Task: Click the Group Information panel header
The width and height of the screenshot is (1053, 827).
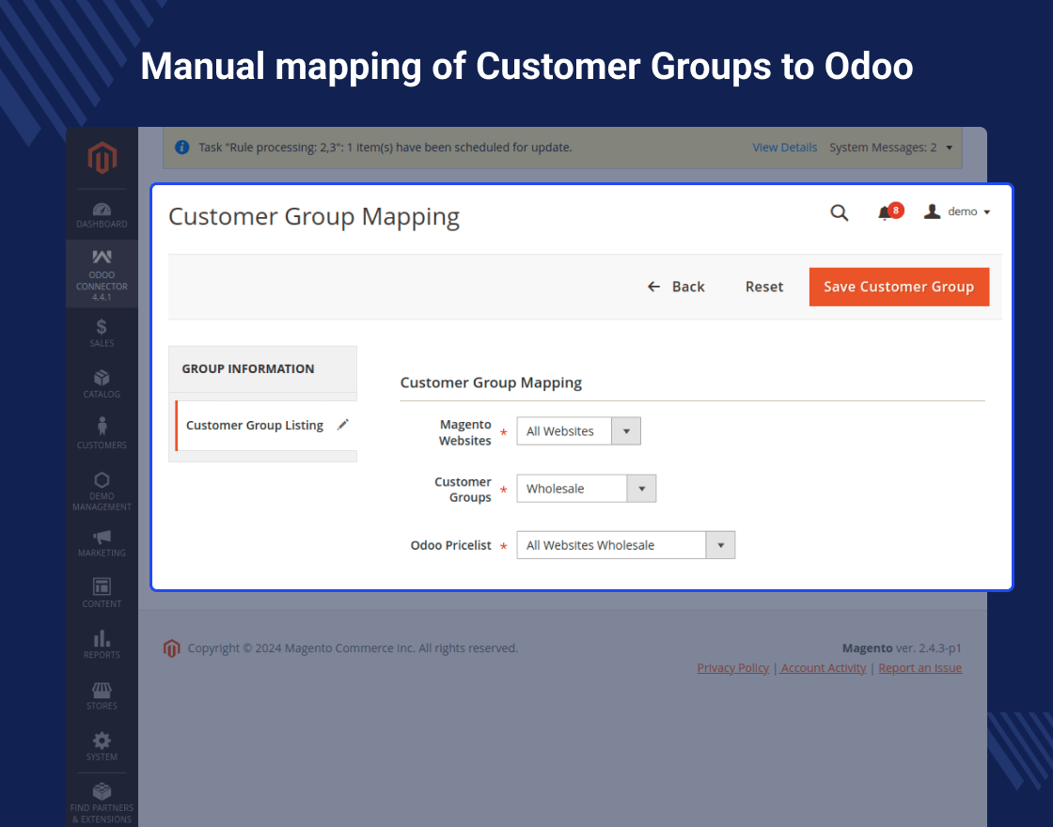Action: click(262, 369)
